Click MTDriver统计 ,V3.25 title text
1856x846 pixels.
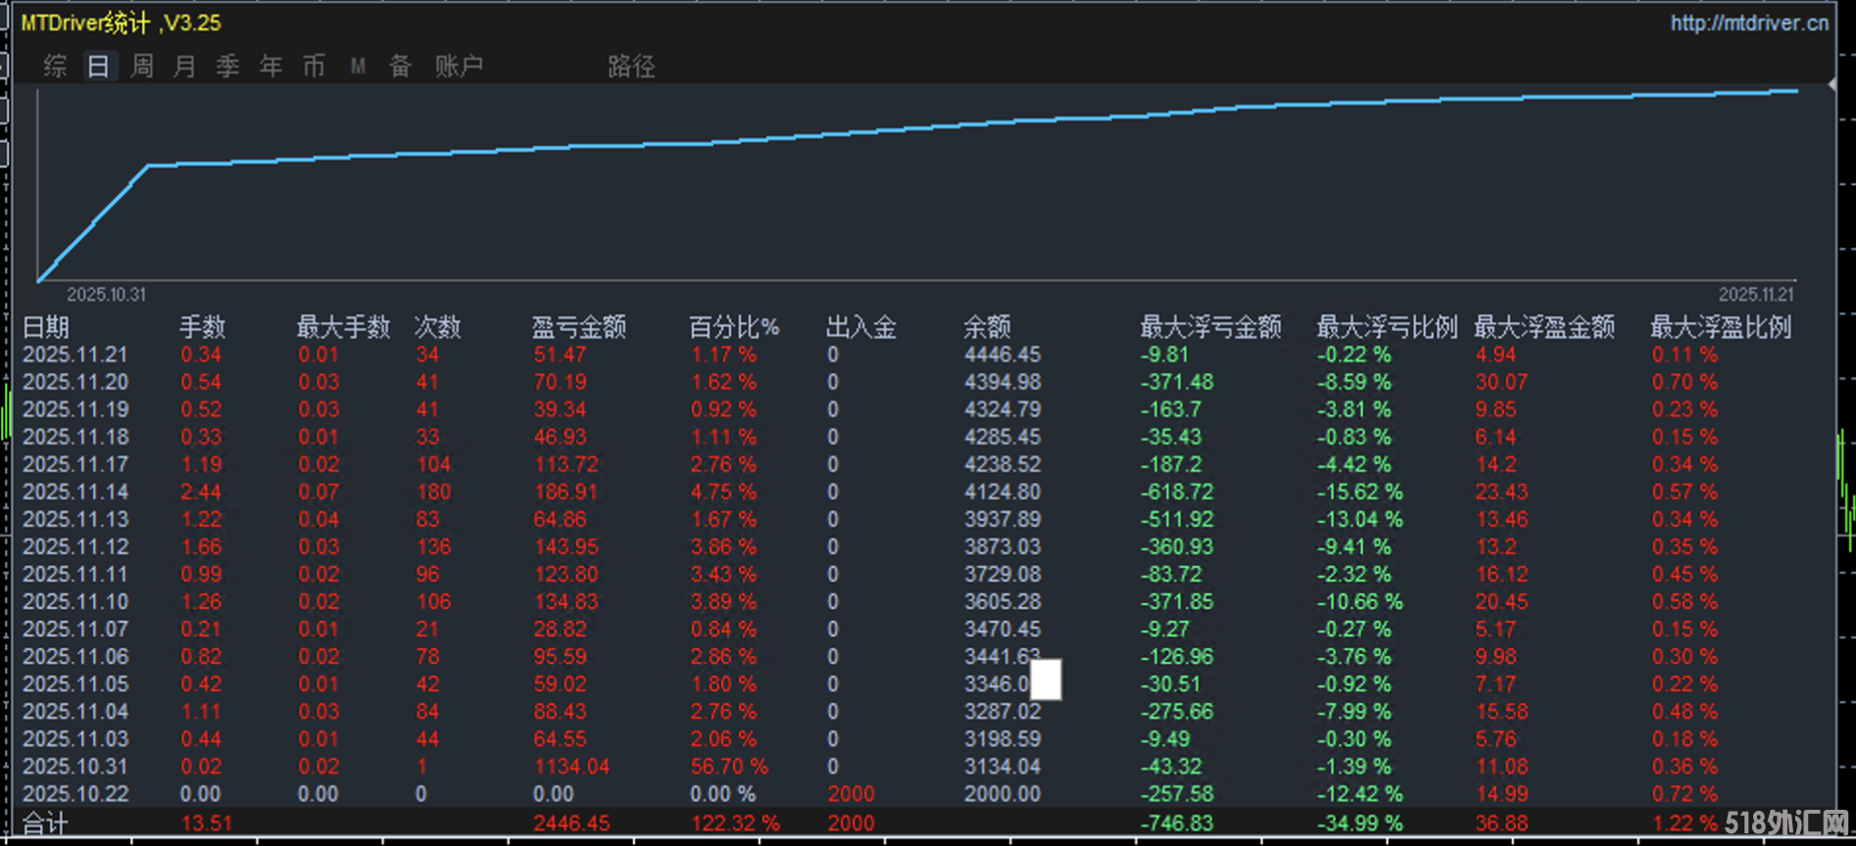click(122, 23)
